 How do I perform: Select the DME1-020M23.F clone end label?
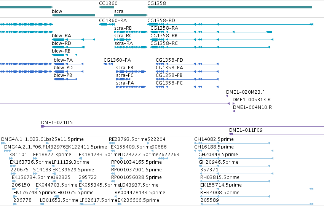[x=245, y=92]
